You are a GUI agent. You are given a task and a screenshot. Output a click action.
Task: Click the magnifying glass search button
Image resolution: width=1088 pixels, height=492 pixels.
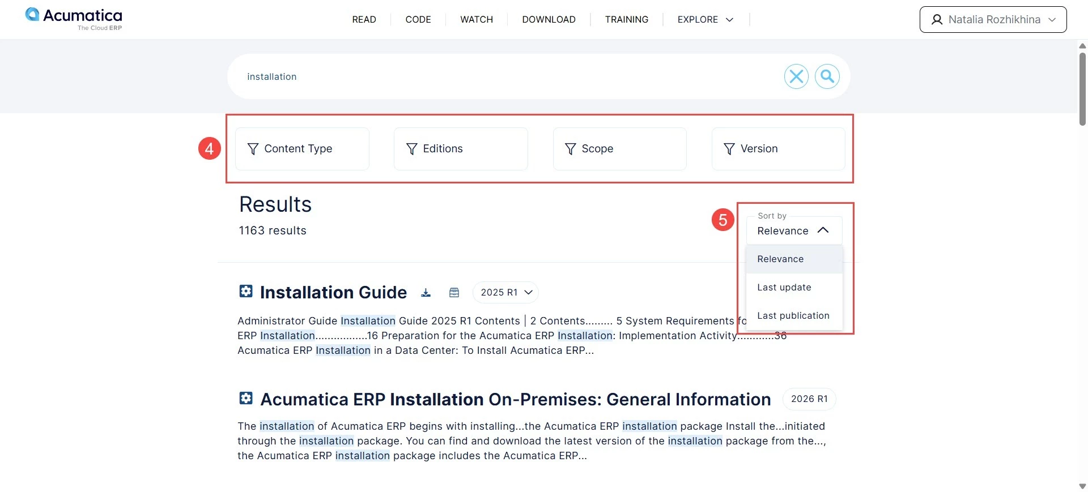(x=827, y=76)
